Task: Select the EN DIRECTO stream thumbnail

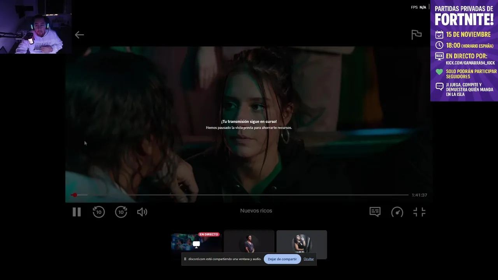Action: point(196,244)
